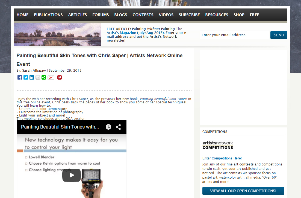Click the date September 29, 2015
Screen dimensions: 301x198
65,70
